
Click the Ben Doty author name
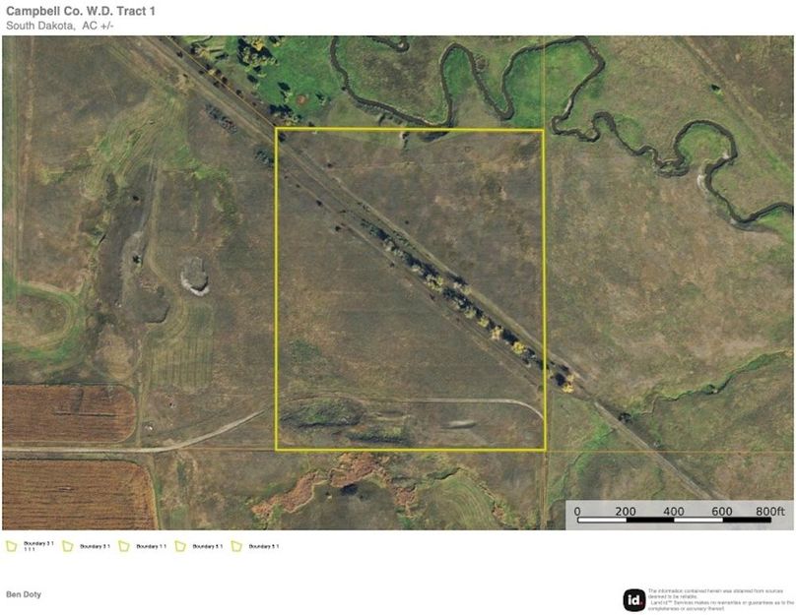pyautogui.click(x=24, y=594)
